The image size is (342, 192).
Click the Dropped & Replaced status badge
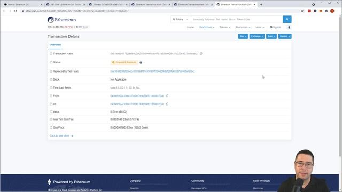[124, 62]
